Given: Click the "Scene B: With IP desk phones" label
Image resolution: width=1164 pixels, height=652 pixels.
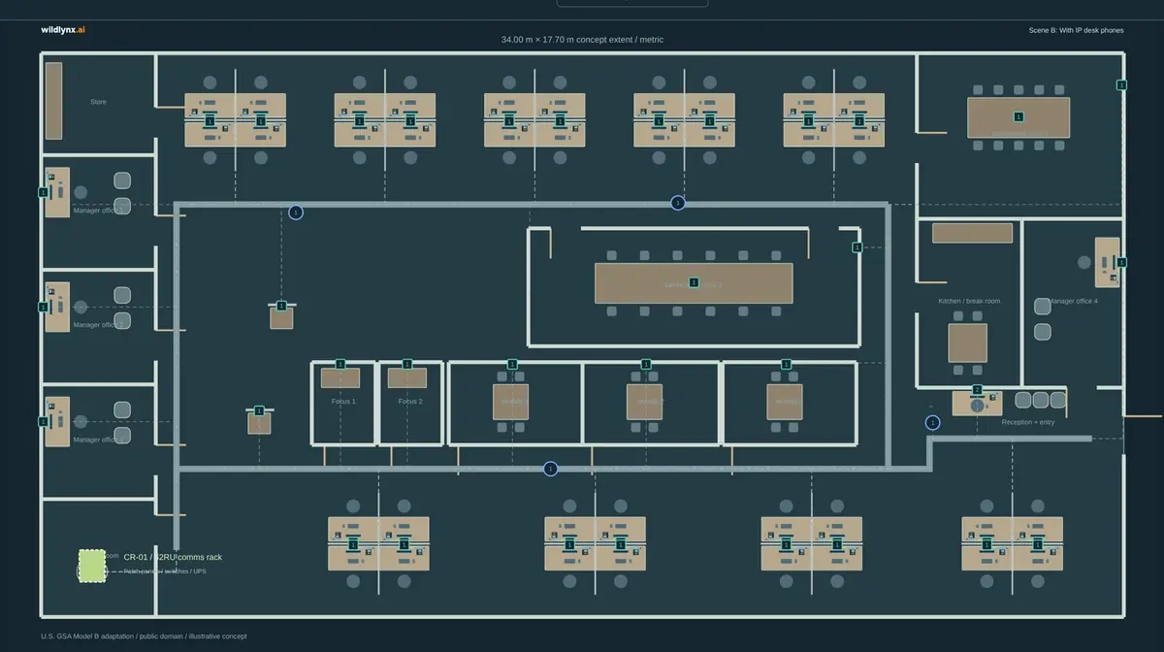Looking at the screenshot, I should tap(1077, 30).
